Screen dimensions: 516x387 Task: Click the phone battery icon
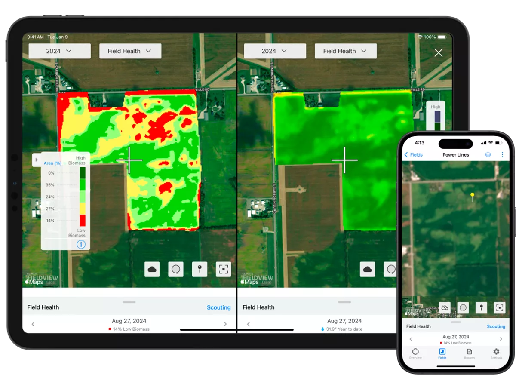pos(498,143)
